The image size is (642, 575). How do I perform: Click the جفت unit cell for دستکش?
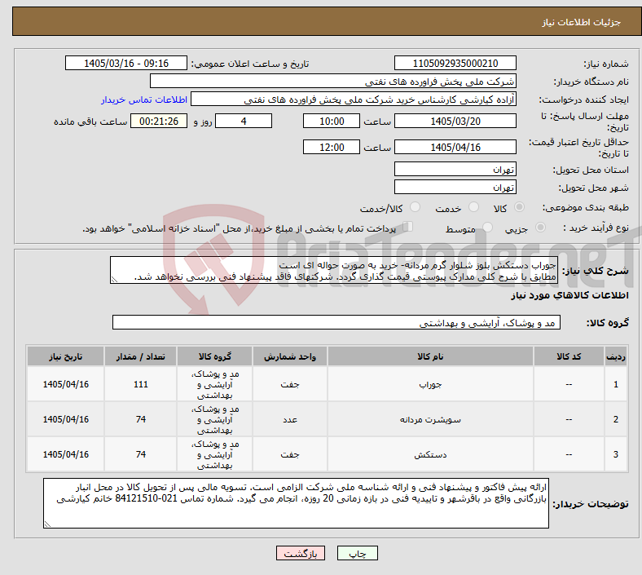click(290, 454)
